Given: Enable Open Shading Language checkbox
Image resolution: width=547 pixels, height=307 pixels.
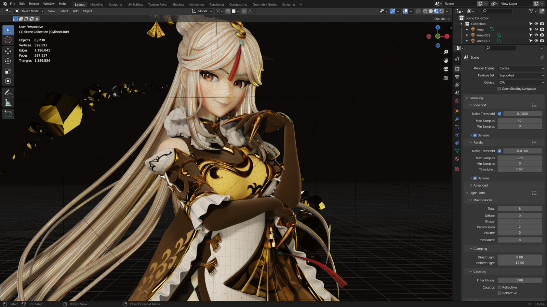Looking at the screenshot, I should (x=499, y=89).
